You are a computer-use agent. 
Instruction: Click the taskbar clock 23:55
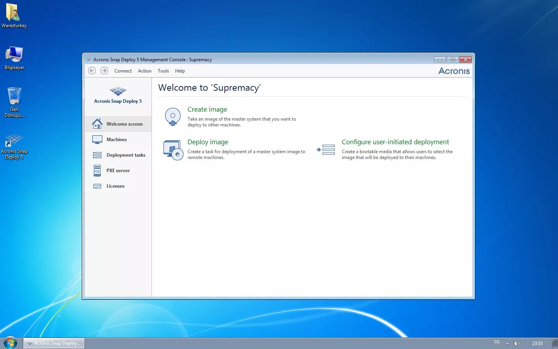(x=537, y=343)
